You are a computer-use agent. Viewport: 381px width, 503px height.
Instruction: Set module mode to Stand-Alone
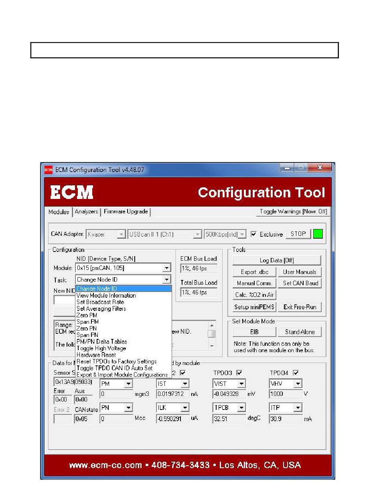click(x=300, y=332)
